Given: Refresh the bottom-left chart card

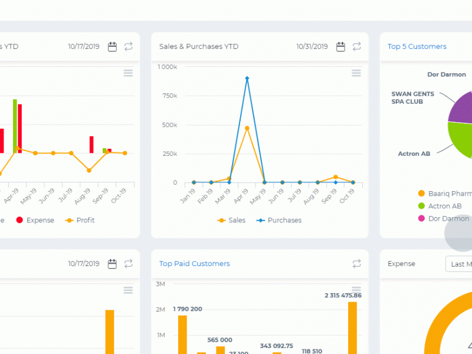Looking at the screenshot, I should click(x=129, y=264).
